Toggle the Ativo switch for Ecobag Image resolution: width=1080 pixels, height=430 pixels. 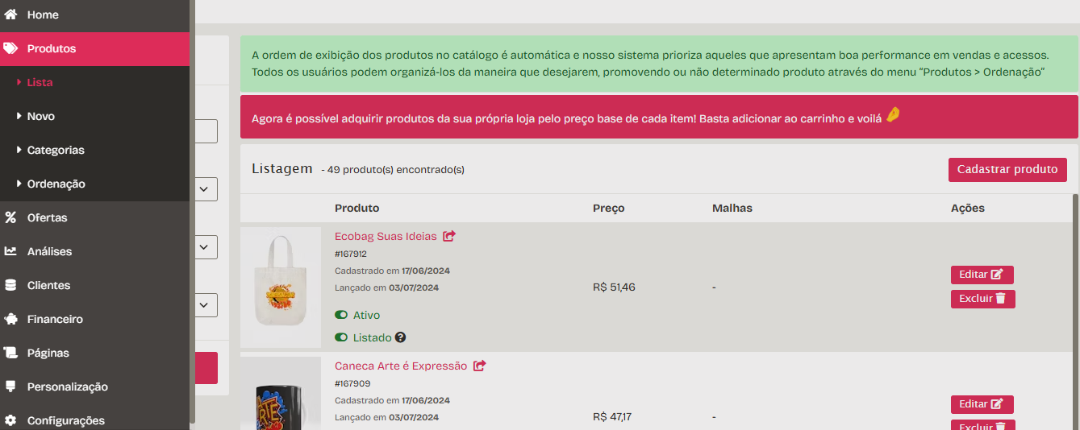(x=341, y=315)
